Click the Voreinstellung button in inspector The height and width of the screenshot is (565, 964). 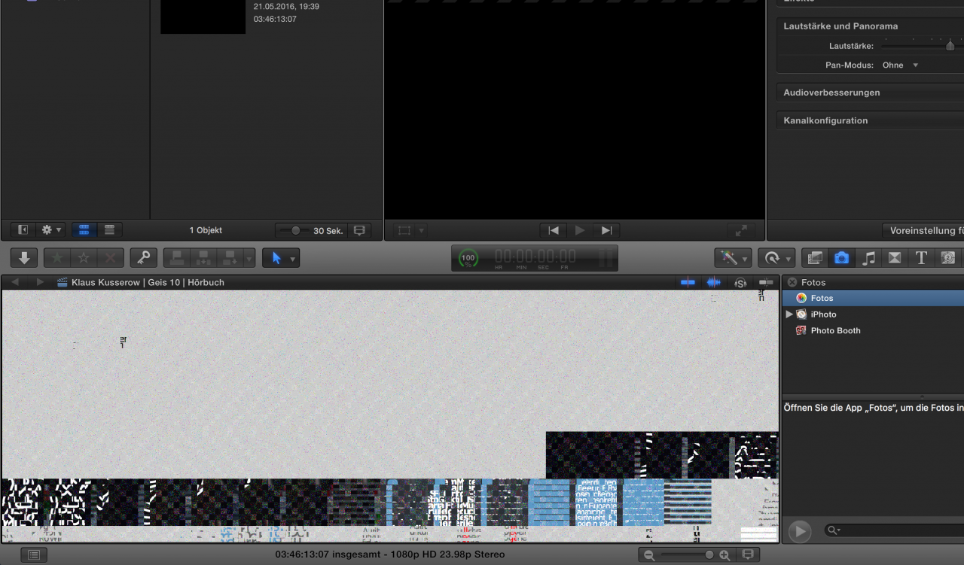click(x=923, y=230)
